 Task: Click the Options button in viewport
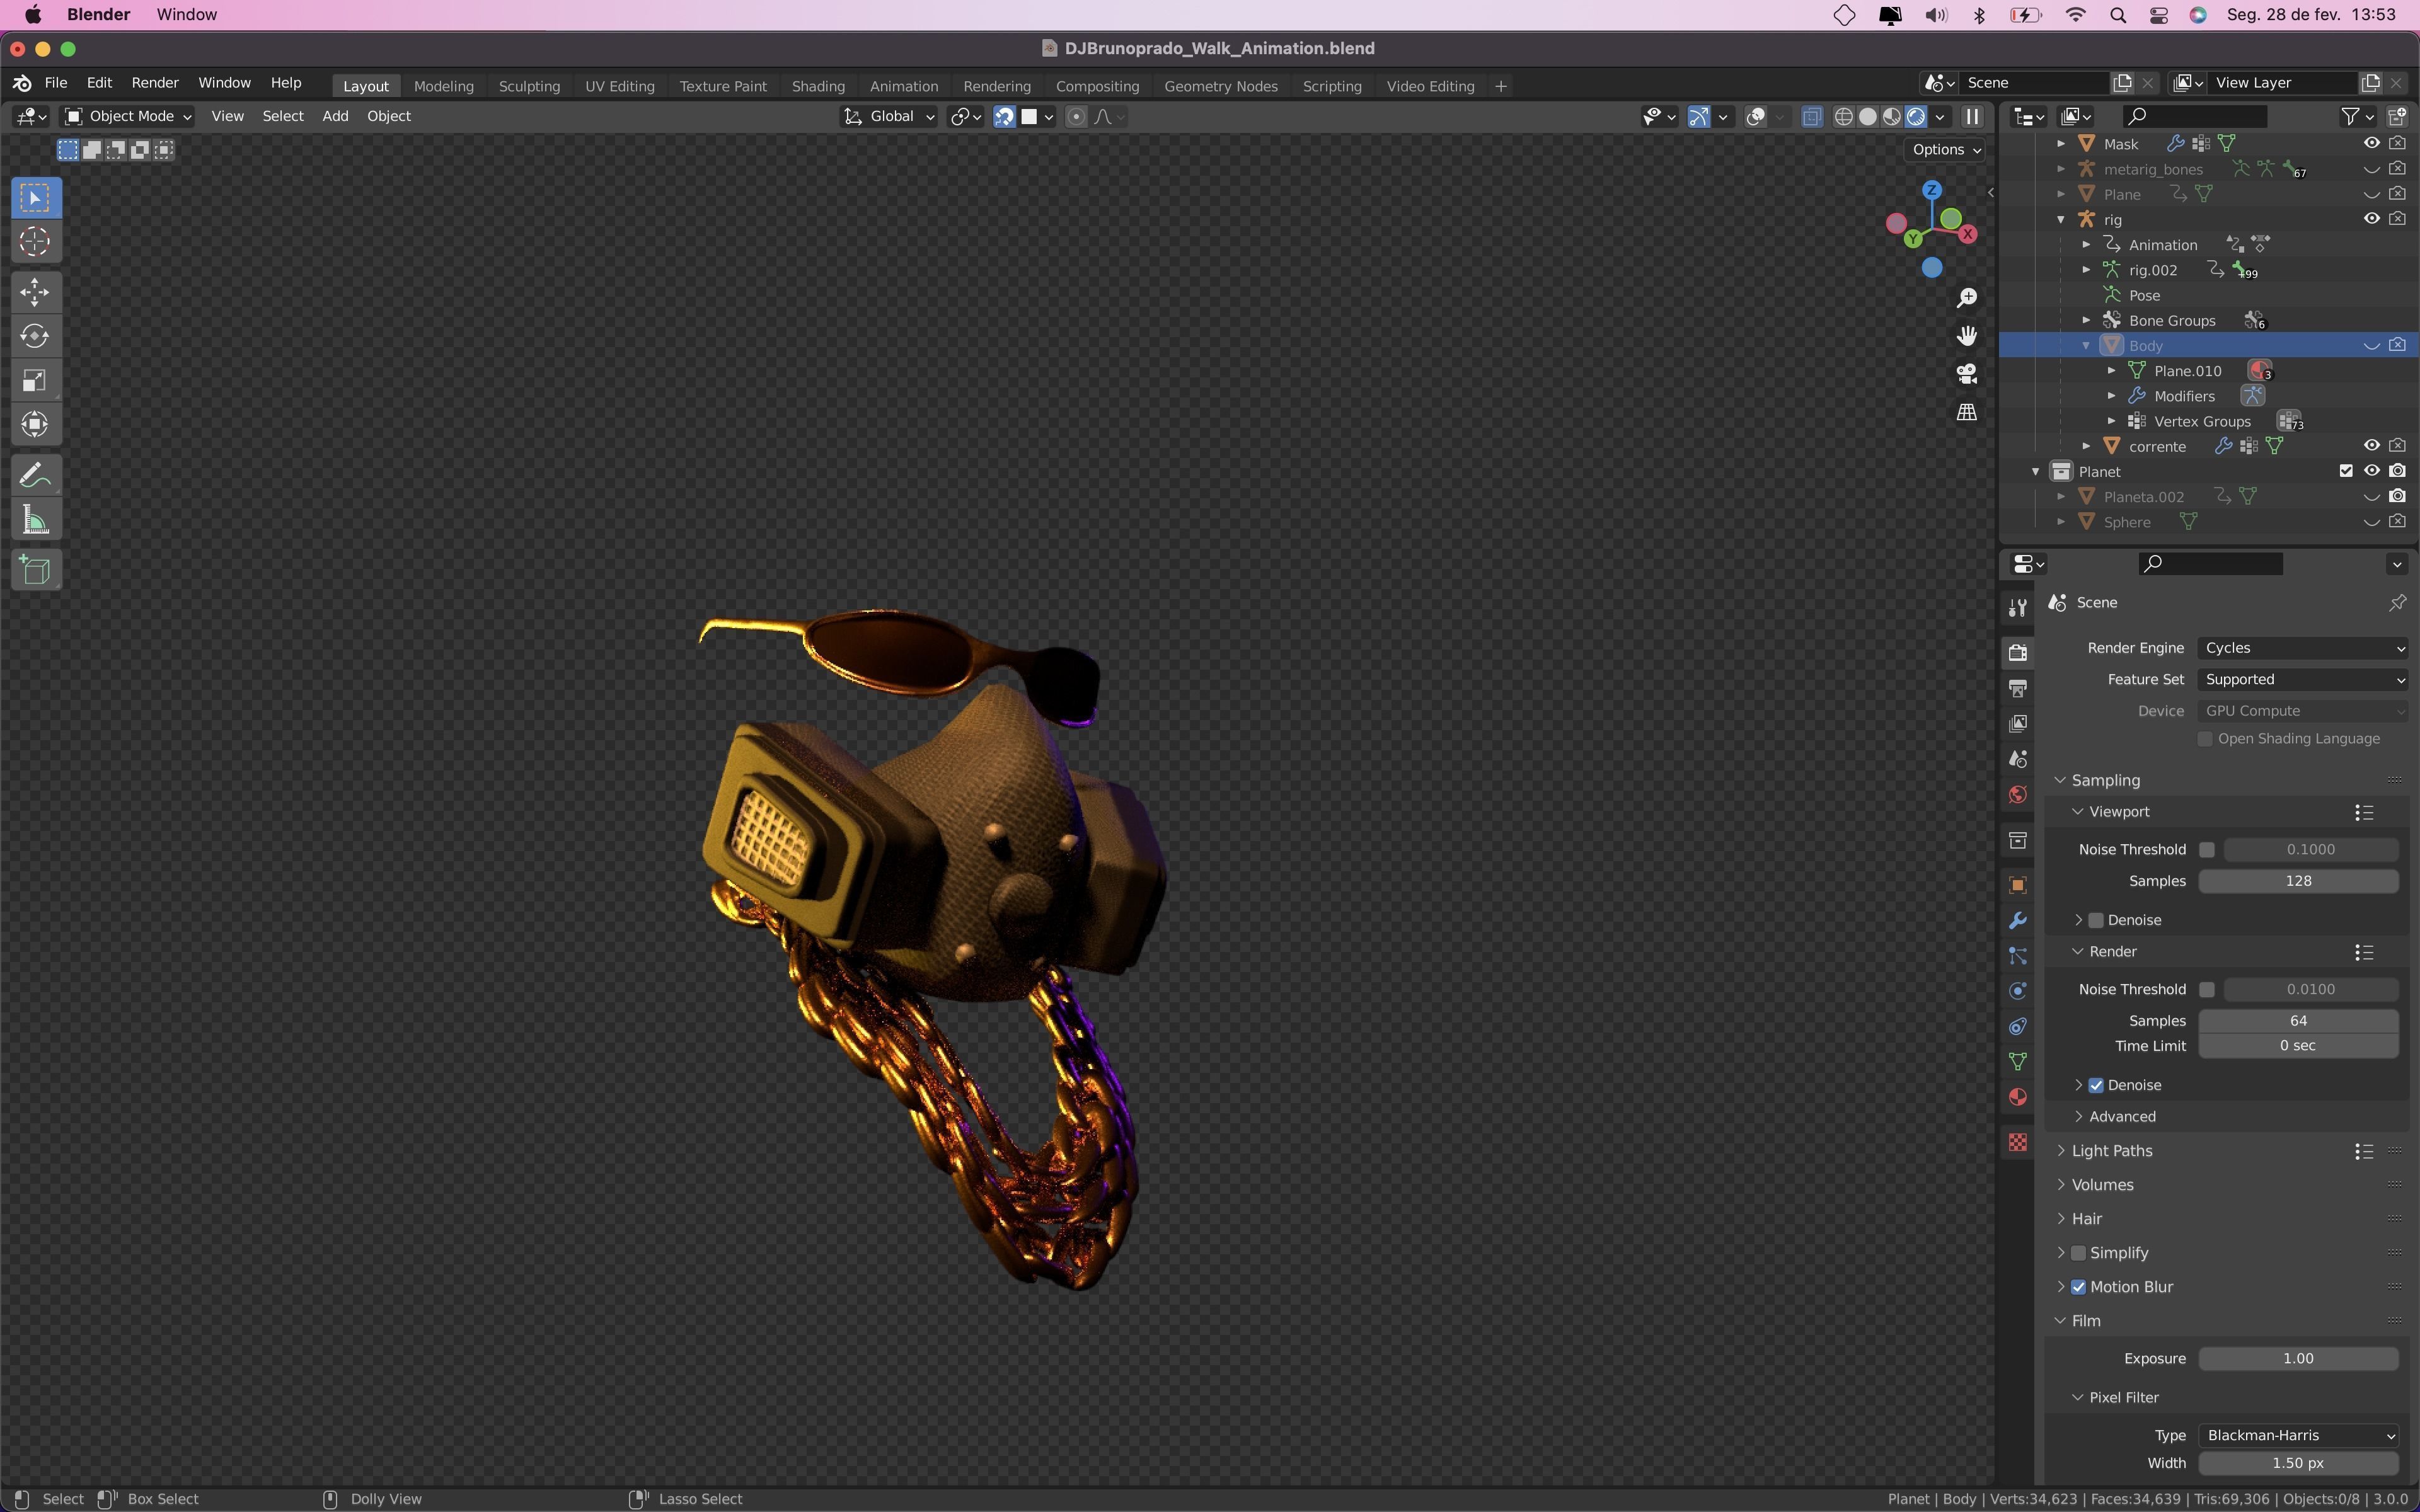tap(1945, 150)
